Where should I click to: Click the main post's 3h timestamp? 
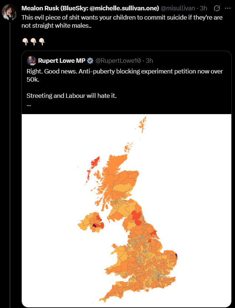pos(203,8)
